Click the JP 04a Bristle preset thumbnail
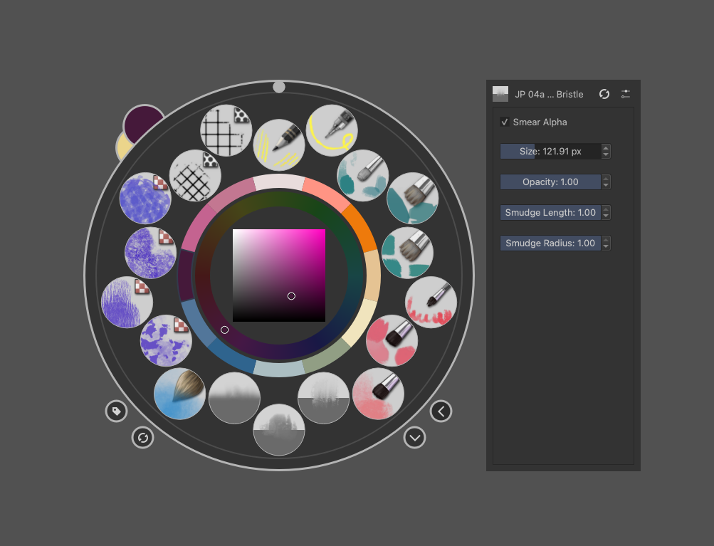The height and width of the screenshot is (546, 714). click(500, 94)
